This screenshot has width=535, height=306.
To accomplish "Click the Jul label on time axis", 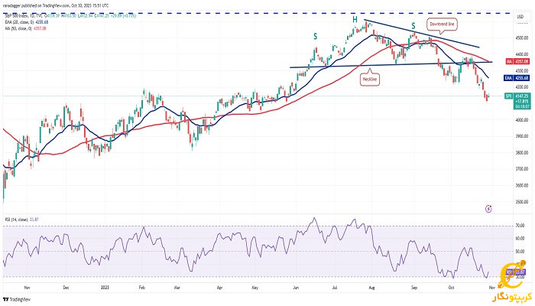I will (335, 288).
